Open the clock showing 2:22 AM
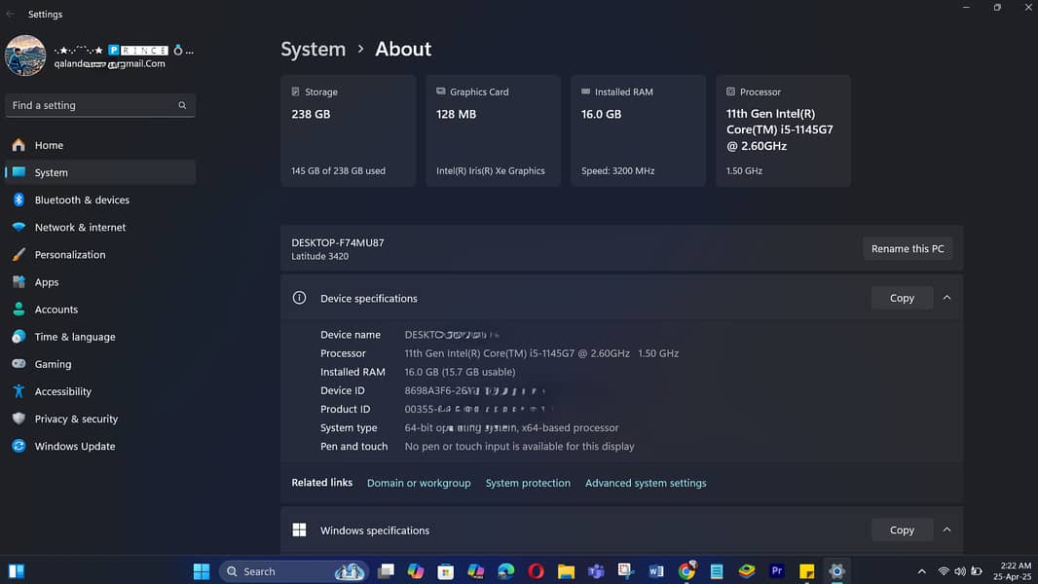 click(1012, 571)
